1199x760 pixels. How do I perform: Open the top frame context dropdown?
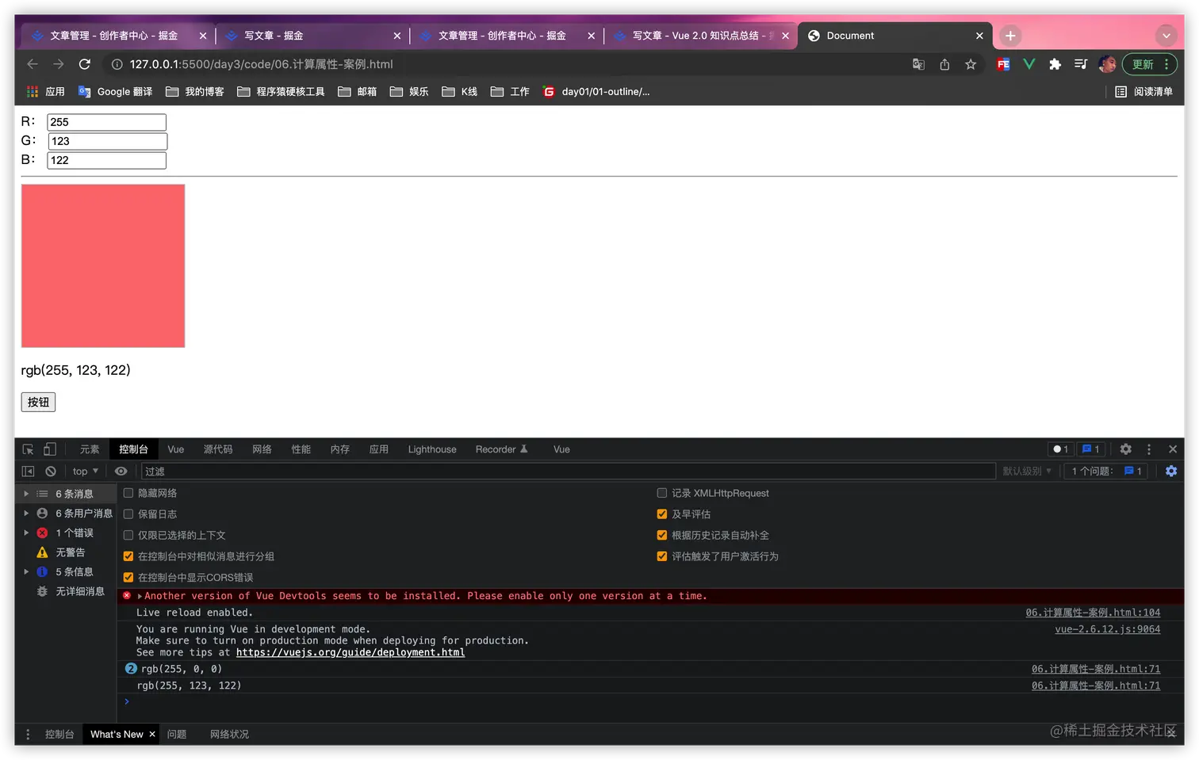click(x=84, y=471)
